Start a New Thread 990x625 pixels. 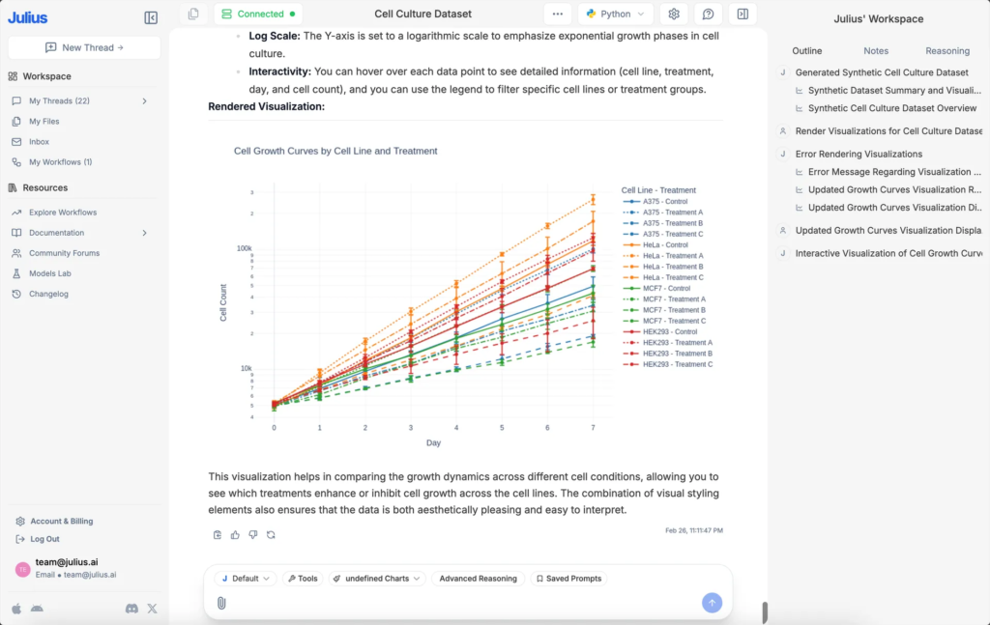(x=84, y=47)
